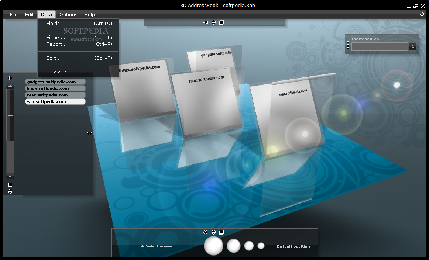
Task: Click the up/down collapse icon at left panel bottom
Action: coord(10,191)
